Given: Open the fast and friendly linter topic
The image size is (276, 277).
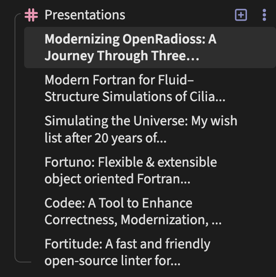Looking at the screenshot, I should (127, 252).
